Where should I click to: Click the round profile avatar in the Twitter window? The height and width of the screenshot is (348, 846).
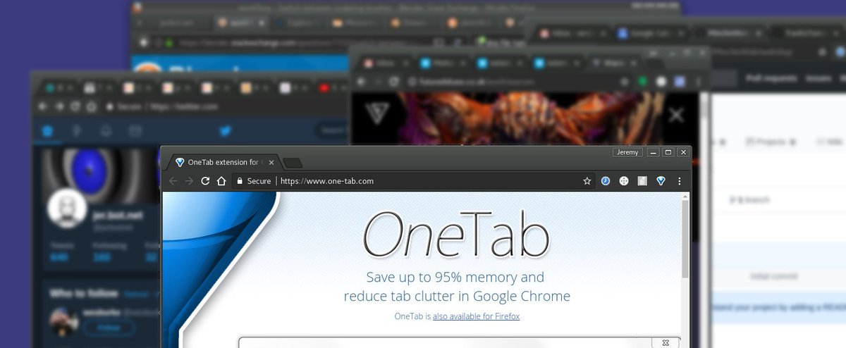(x=67, y=209)
